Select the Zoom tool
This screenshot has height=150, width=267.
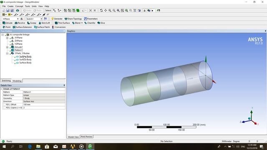click(110, 10)
